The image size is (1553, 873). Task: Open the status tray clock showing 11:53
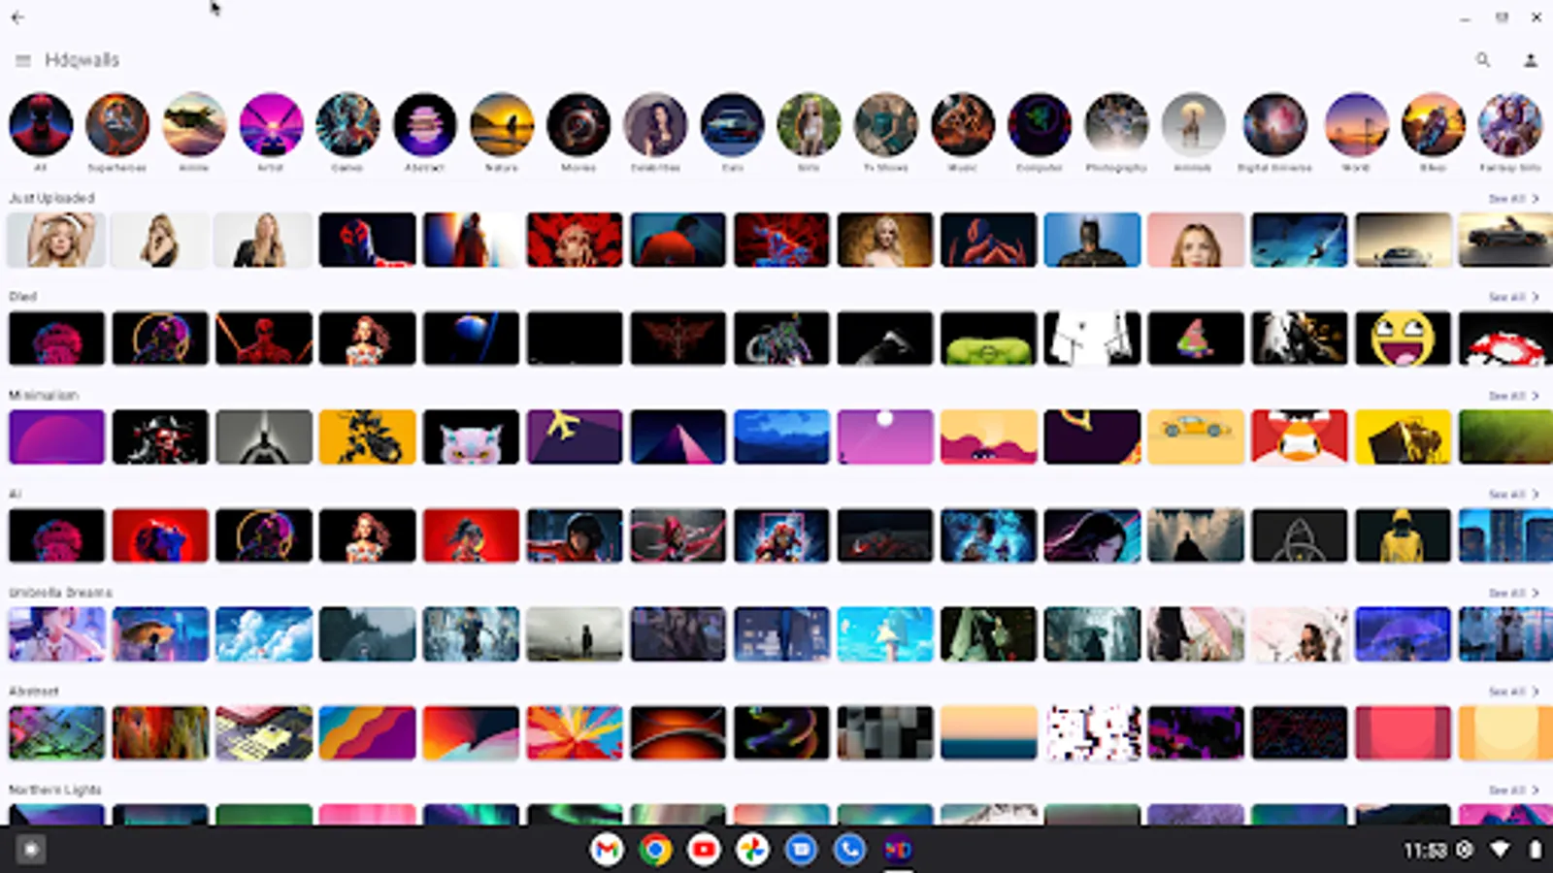click(1425, 851)
